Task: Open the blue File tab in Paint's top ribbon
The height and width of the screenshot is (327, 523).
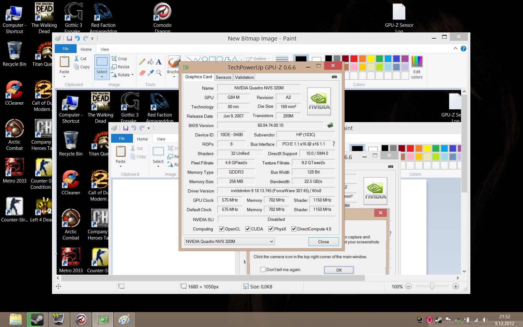Action: point(65,49)
